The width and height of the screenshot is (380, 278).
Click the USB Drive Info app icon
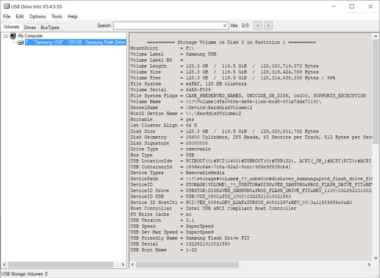[x=5, y=6]
